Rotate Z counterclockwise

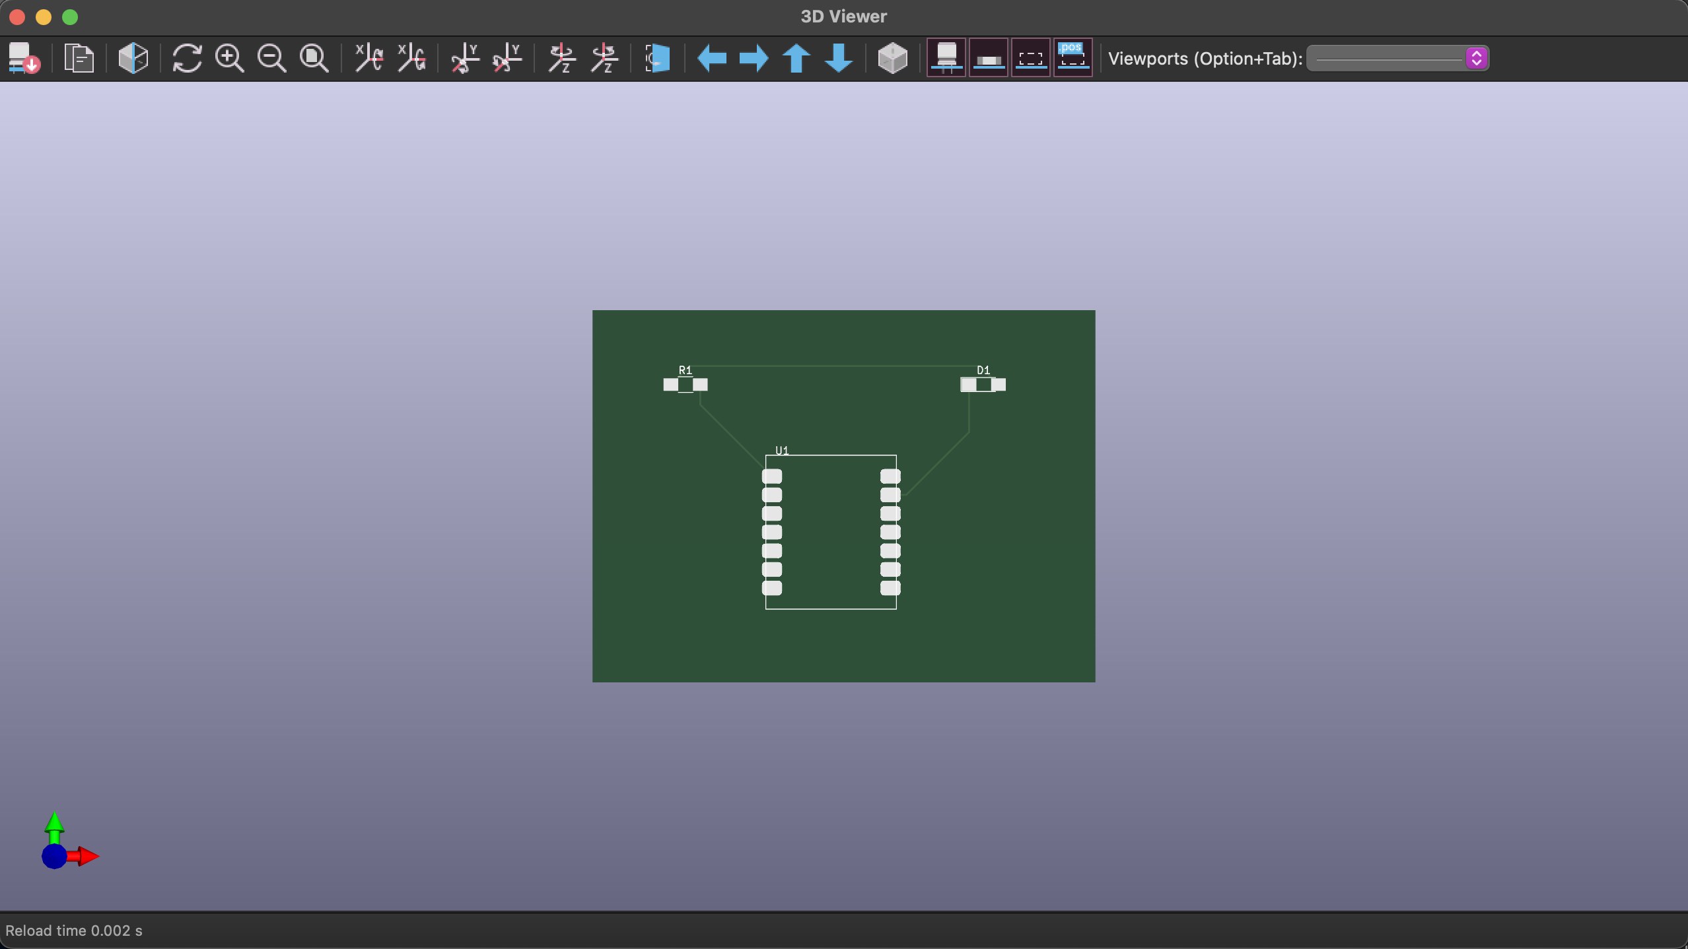click(x=605, y=58)
